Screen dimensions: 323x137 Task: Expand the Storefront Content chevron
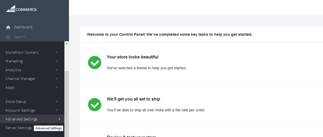point(57,52)
